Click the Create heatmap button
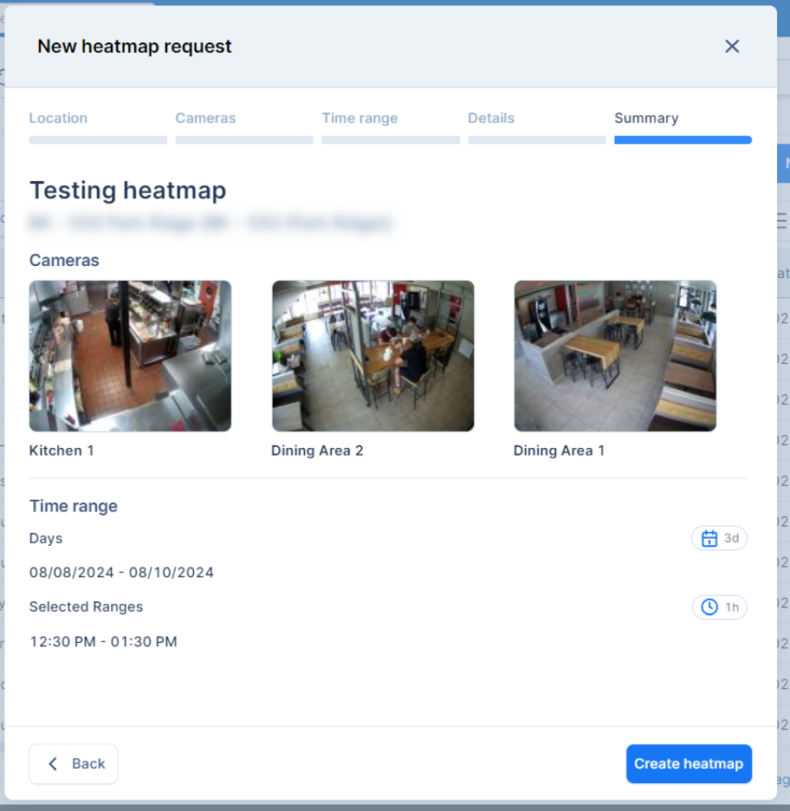 tap(689, 763)
